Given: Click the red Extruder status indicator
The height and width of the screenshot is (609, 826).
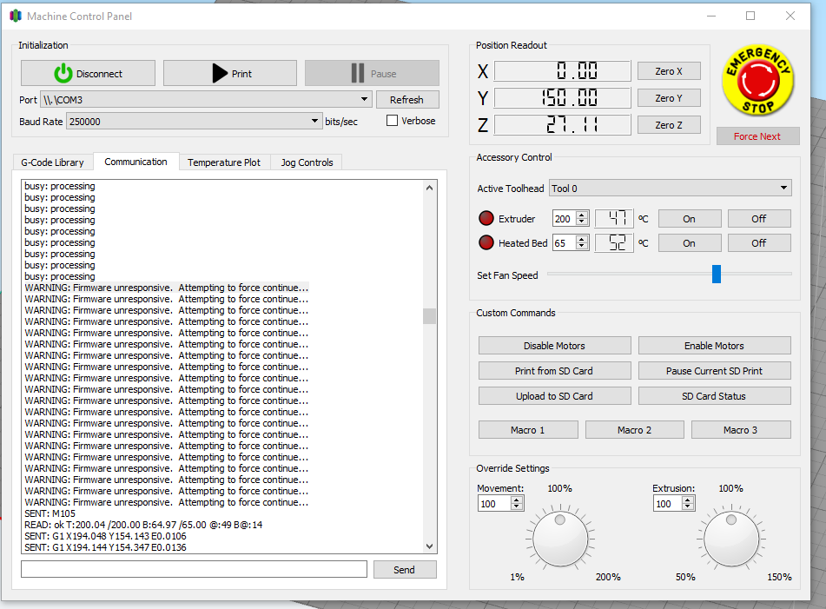Looking at the screenshot, I should (486, 218).
